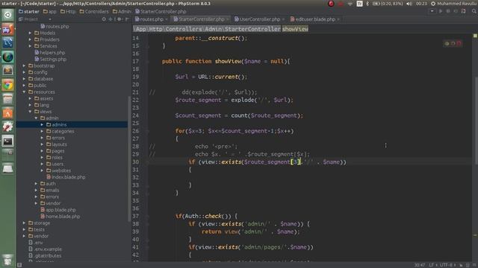Screen dimensions: 478x268
Task: Close the routes.php editor tab
Action: click(x=167, y=19)
